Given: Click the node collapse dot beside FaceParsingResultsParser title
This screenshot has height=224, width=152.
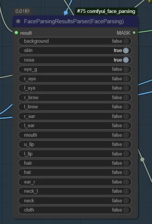Looking at the screenshot, I should point(18,21).
